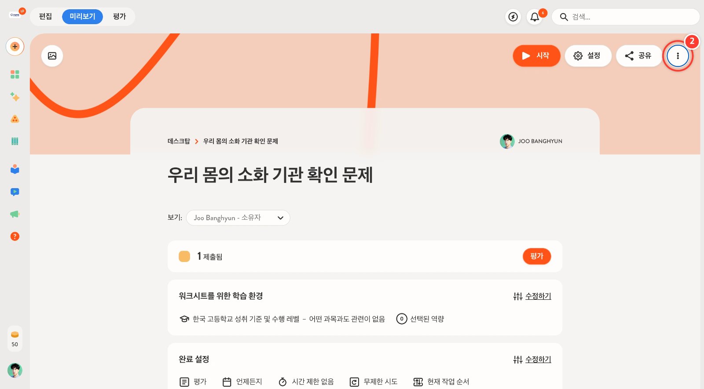Open the three-dot more options menu

coord(678,56)
